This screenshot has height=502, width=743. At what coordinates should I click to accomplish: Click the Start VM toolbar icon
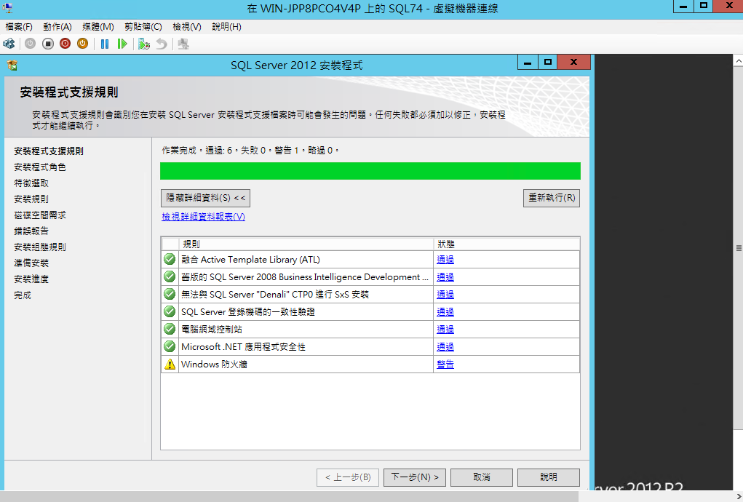[x=30, y=44]
